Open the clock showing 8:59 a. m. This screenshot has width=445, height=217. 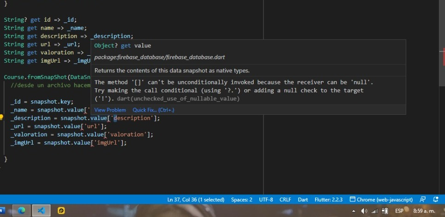click(424, 211)
